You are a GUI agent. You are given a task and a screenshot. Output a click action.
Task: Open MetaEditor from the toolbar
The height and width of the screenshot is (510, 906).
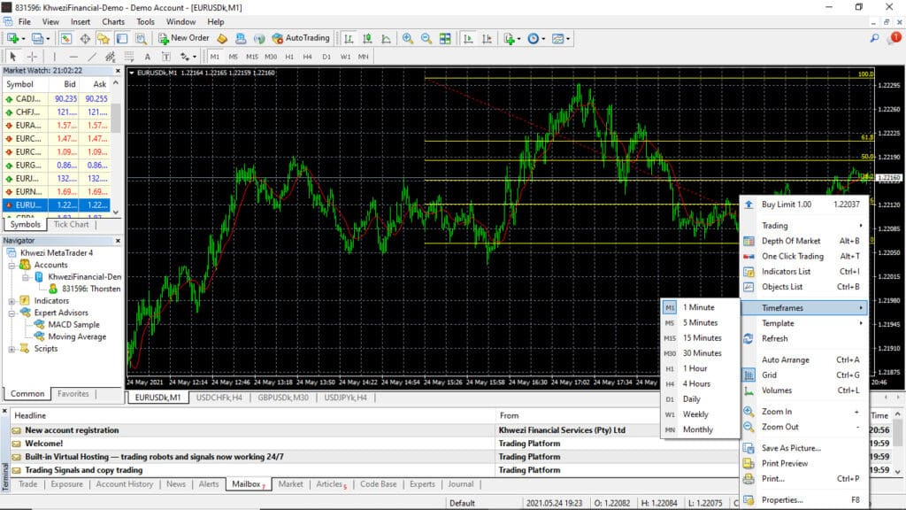[x=222, y=39]
